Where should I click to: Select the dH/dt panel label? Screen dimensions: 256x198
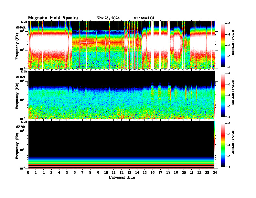click(21, 27)
